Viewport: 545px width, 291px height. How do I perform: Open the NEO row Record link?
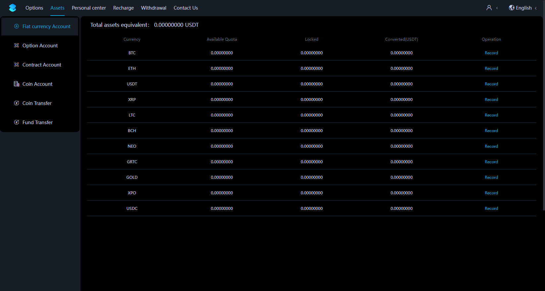coord(491,146)
